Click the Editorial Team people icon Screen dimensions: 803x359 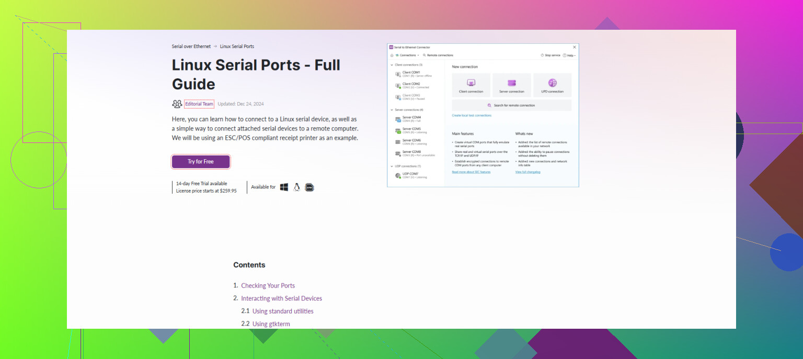pyautogui.click(x=177, y=104)
